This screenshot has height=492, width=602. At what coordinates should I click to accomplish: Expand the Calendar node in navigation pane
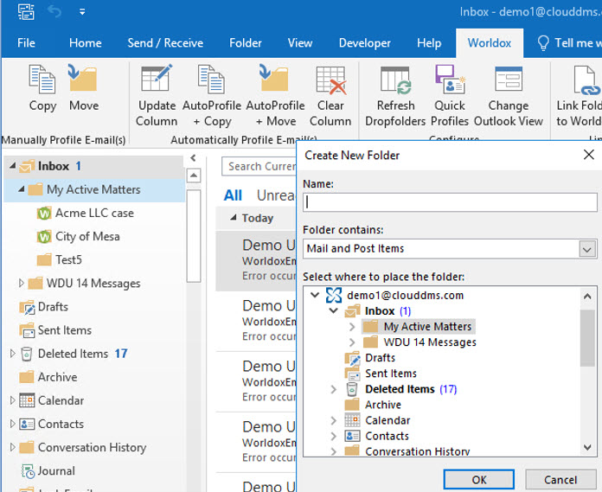(12, 400)
